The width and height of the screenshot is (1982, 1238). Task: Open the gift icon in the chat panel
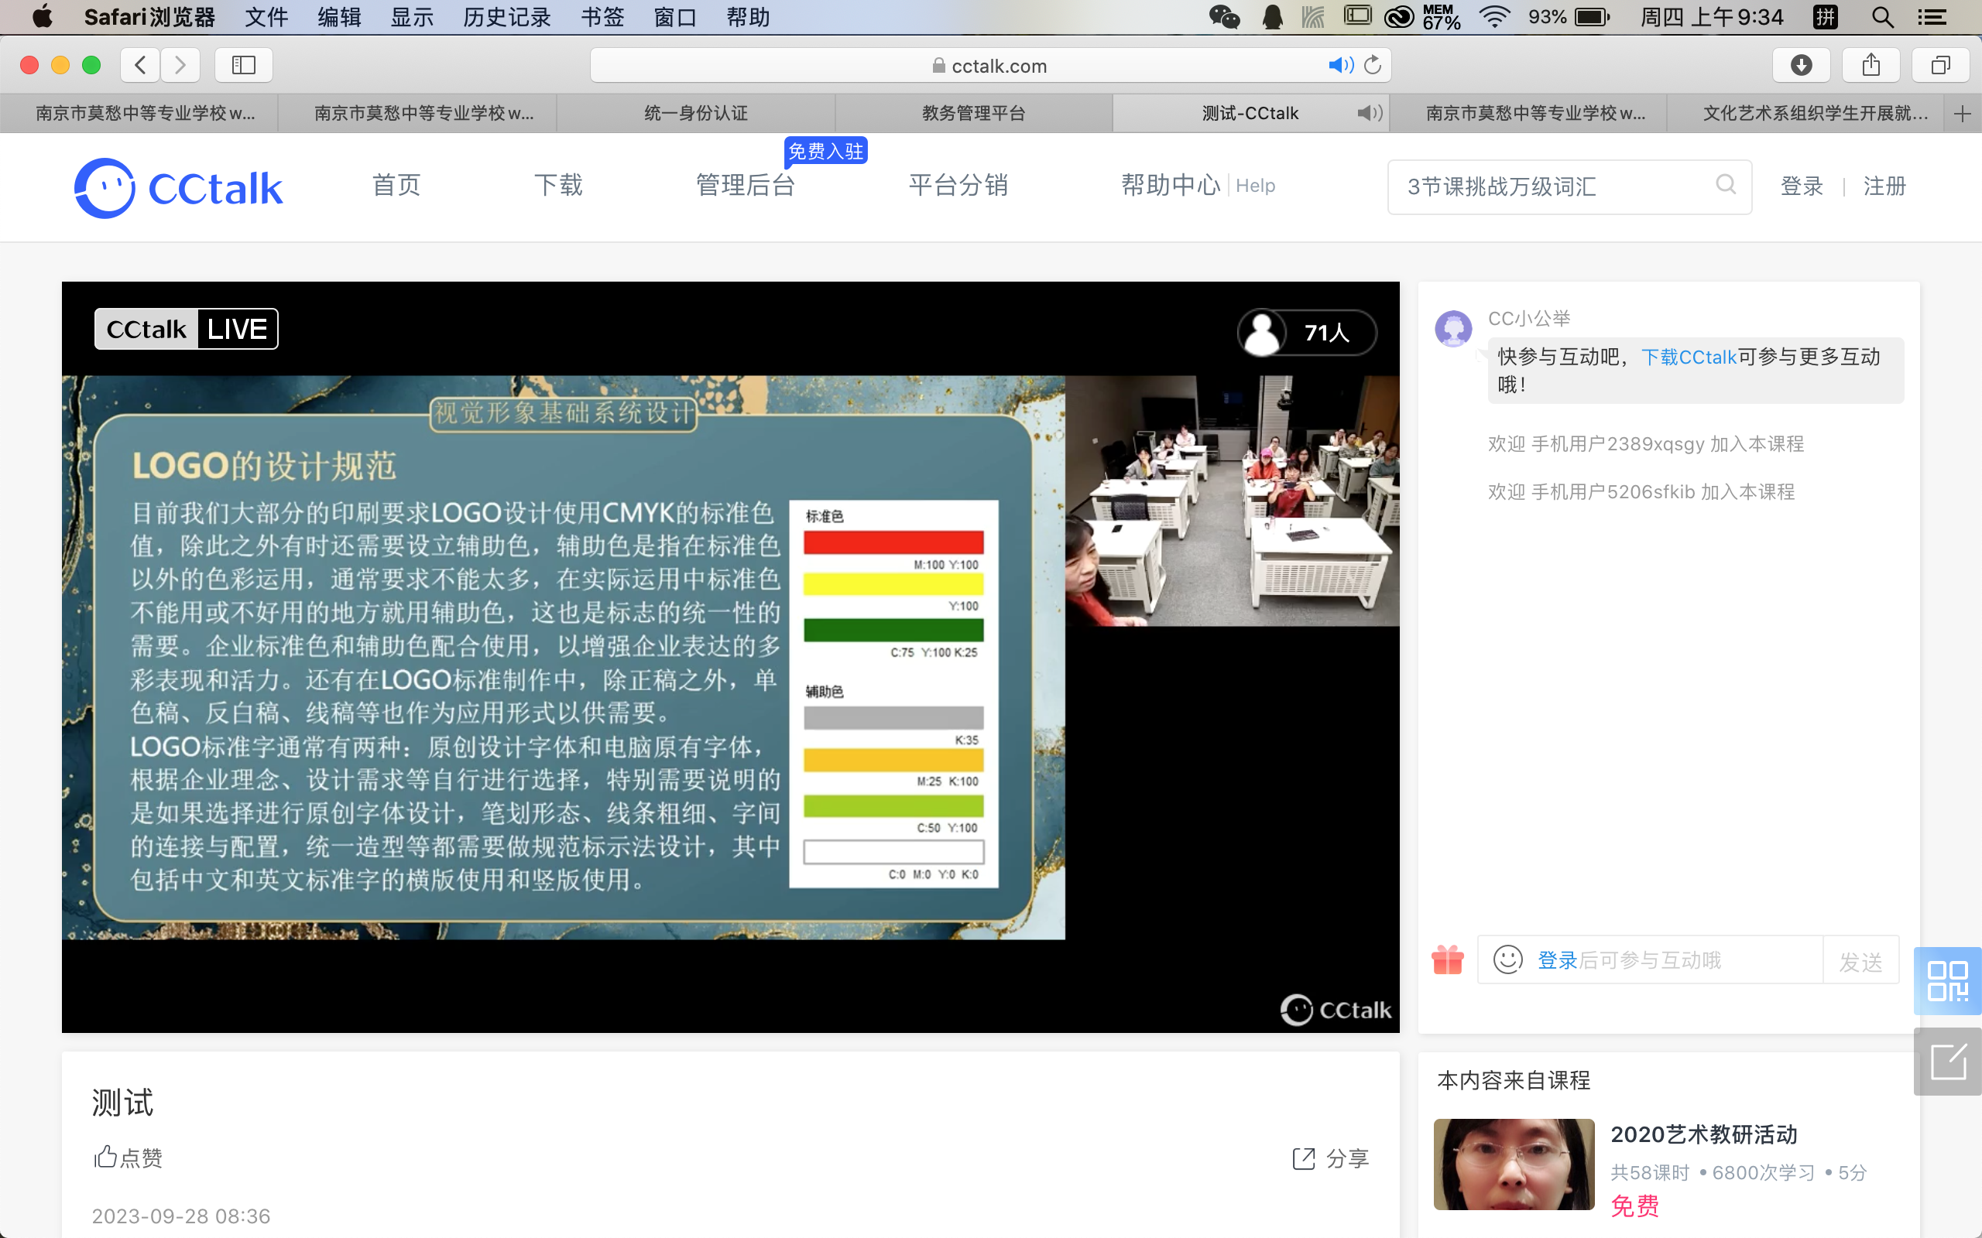click(x=1447, y=959)
